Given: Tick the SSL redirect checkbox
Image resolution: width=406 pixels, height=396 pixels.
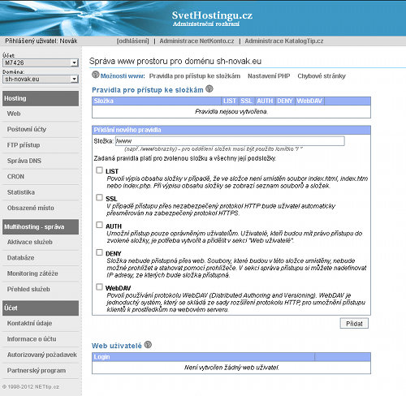Looking at the screenshot, I should pos(99,197).
